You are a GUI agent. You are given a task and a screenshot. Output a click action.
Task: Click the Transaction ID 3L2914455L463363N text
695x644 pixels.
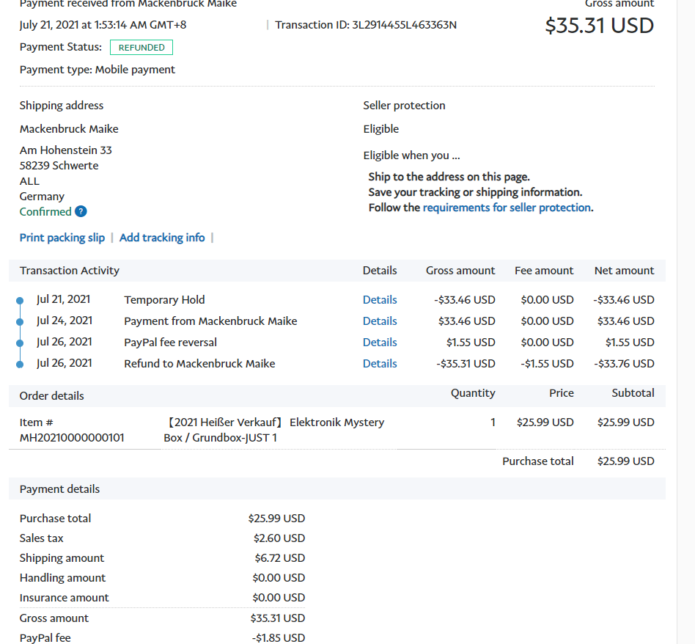(x=366, y=25)
